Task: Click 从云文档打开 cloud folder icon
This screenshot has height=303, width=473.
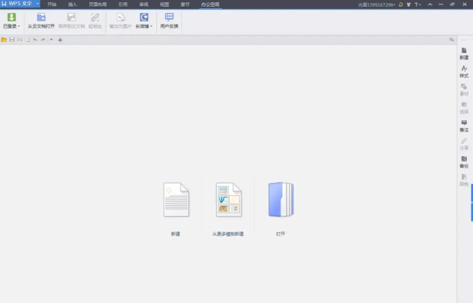Action: click(x=41, y=17)
